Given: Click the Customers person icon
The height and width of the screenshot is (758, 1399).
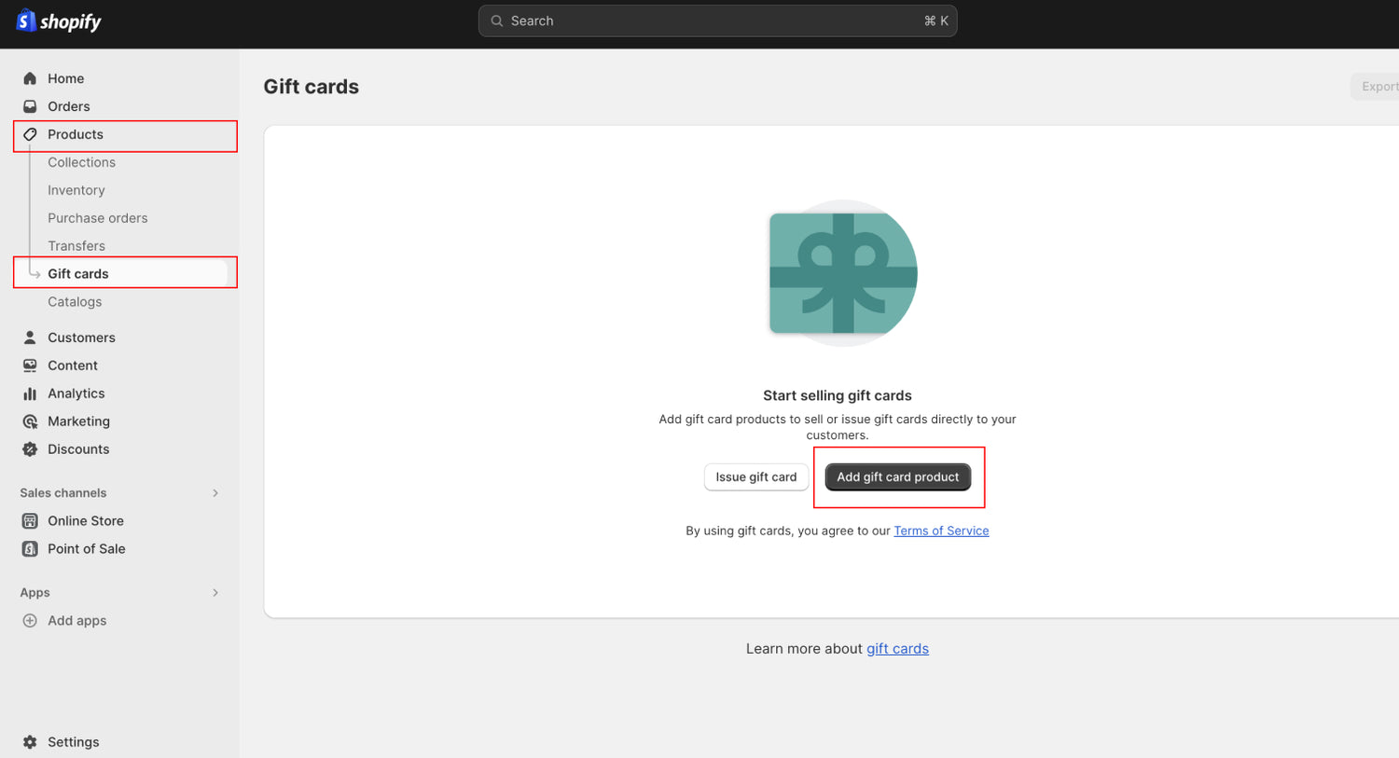Looking at the screenshot, I should 30,338.
